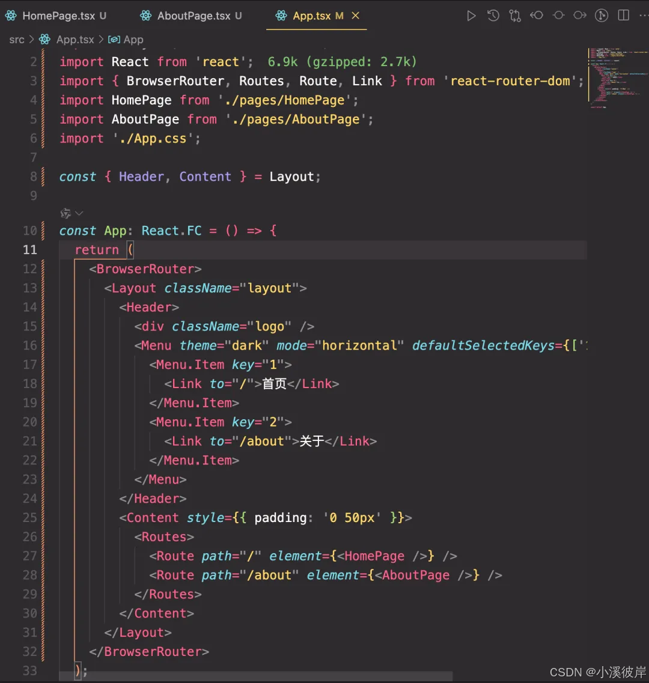The image size is (649, 683).
Task: Click defaultSelectedKeys attribute on line 16
Action: (483, 345)
